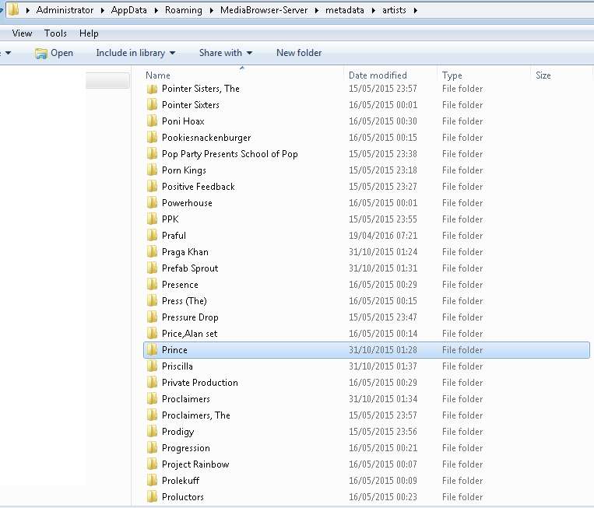The height and width of the screenshot is (508, 594).
Task: Click the 16/05/2015 00:30 date cell
Action: pyautogui.click(x=383, y=121)
